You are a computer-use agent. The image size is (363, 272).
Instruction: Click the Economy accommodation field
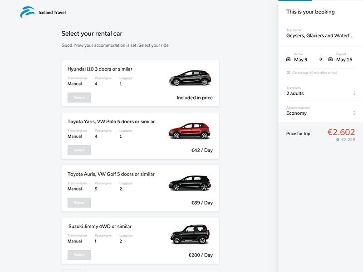point(297,113)
